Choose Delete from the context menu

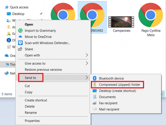click(x=53, y=106)
